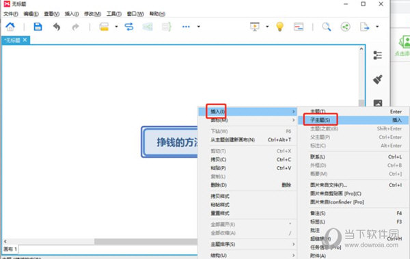The image size is (410, 259).
Task: Select 重置样式 in the context menu
Action: (x=247, y=213)
